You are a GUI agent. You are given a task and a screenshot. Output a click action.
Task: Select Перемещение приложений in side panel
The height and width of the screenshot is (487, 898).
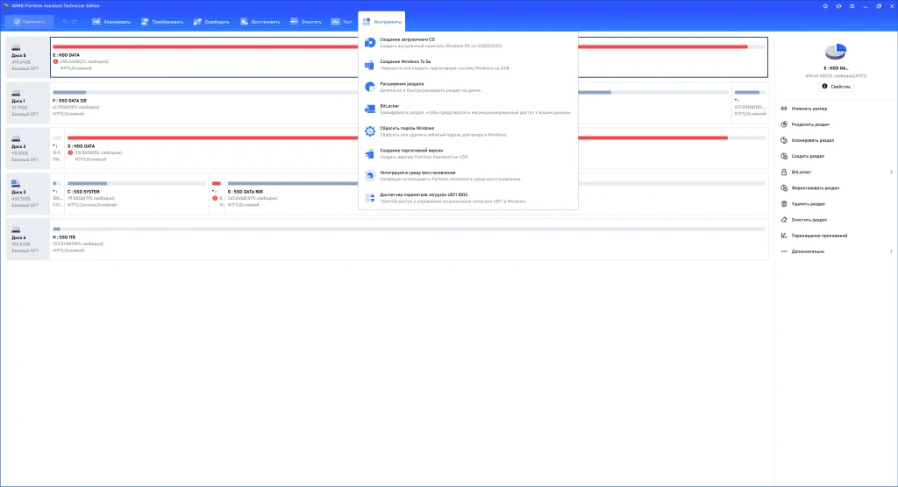point(818,236)
